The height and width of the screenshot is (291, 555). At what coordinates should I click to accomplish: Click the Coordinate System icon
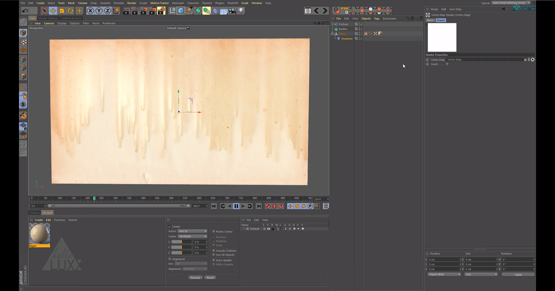pyautogui.click(x=116, y=11)
